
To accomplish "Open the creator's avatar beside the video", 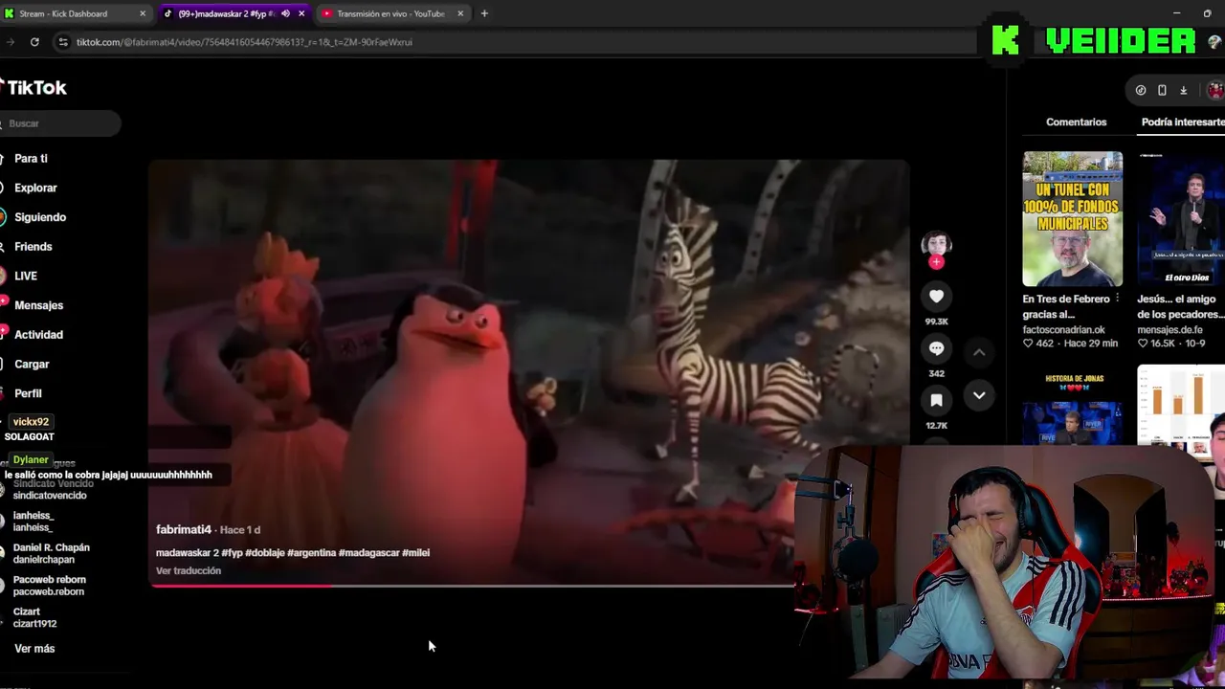I will click(x=936, y=245).
